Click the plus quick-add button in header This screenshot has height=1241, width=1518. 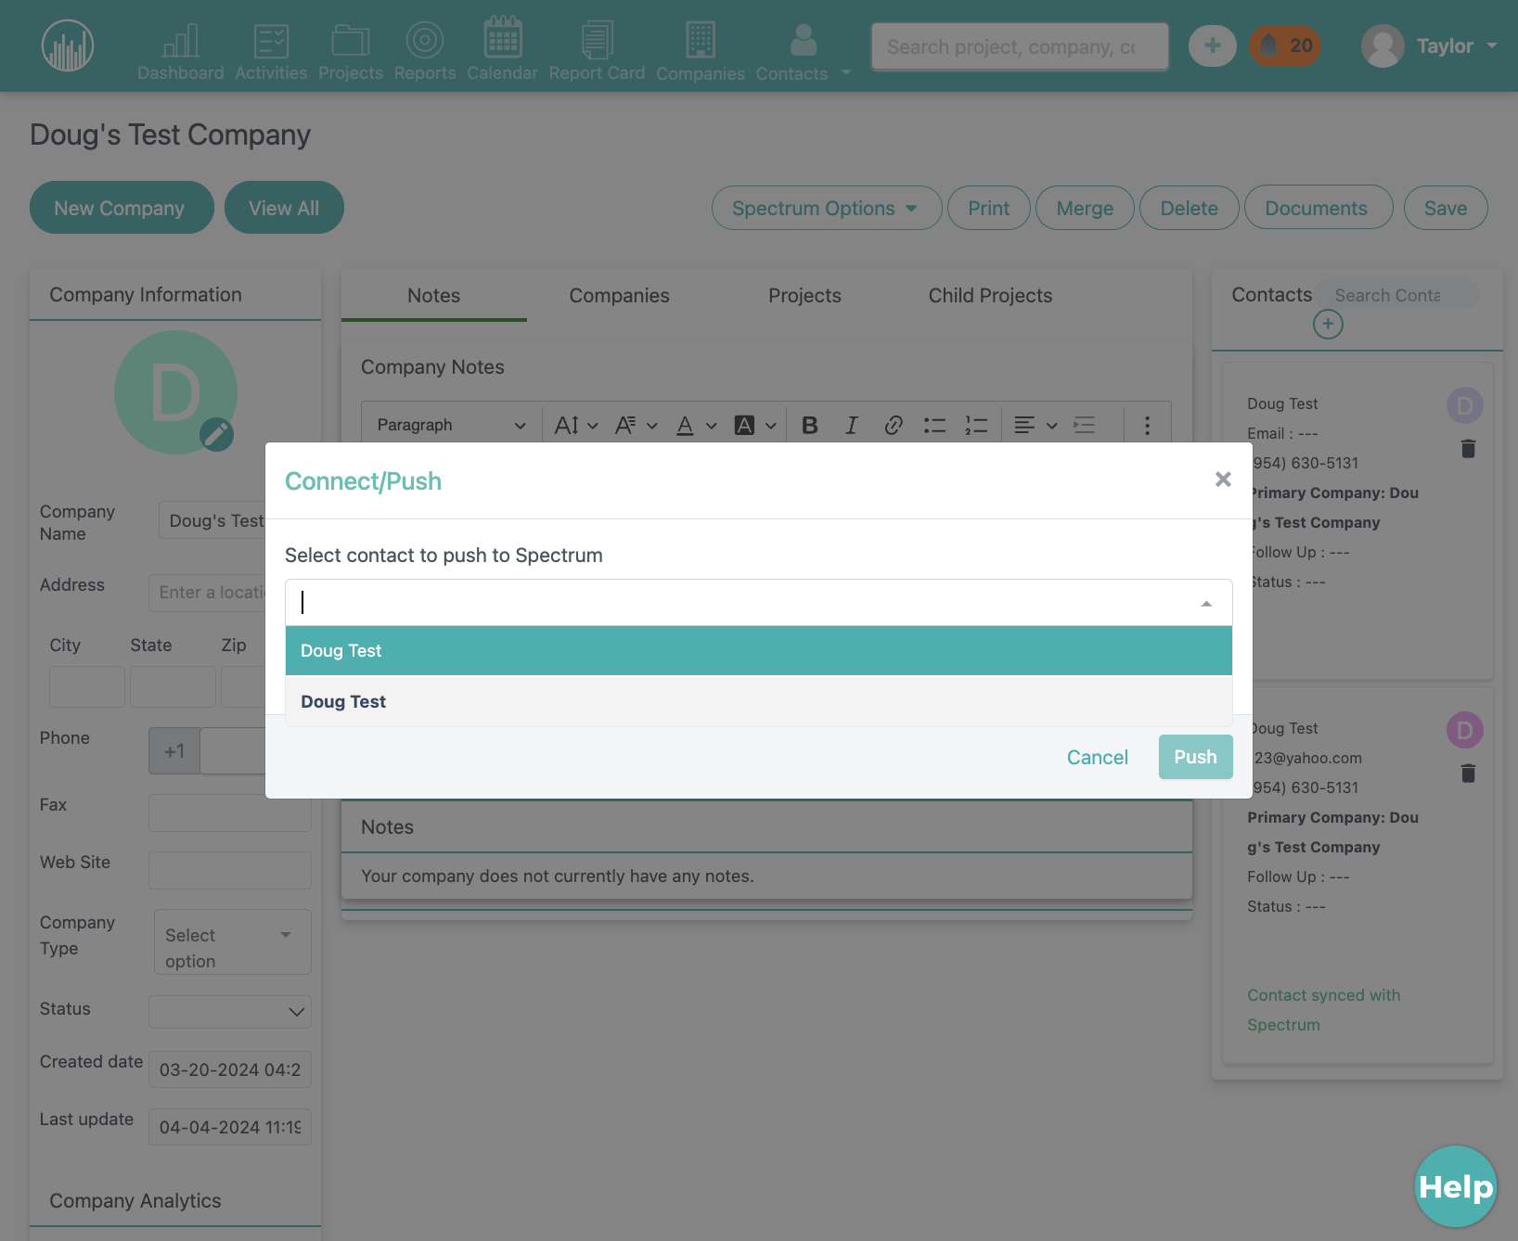coord(1213,45)
